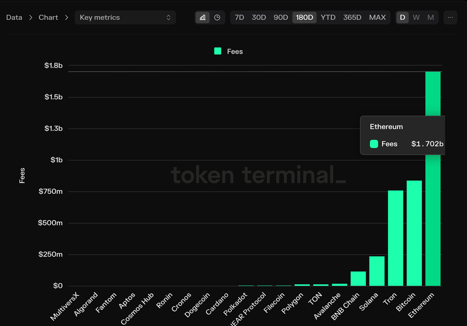The height and width of the screenshot is (326, 467).
Task: Click the Ethereum axis label
Action: pyautogui.click(x=421, y=305)
